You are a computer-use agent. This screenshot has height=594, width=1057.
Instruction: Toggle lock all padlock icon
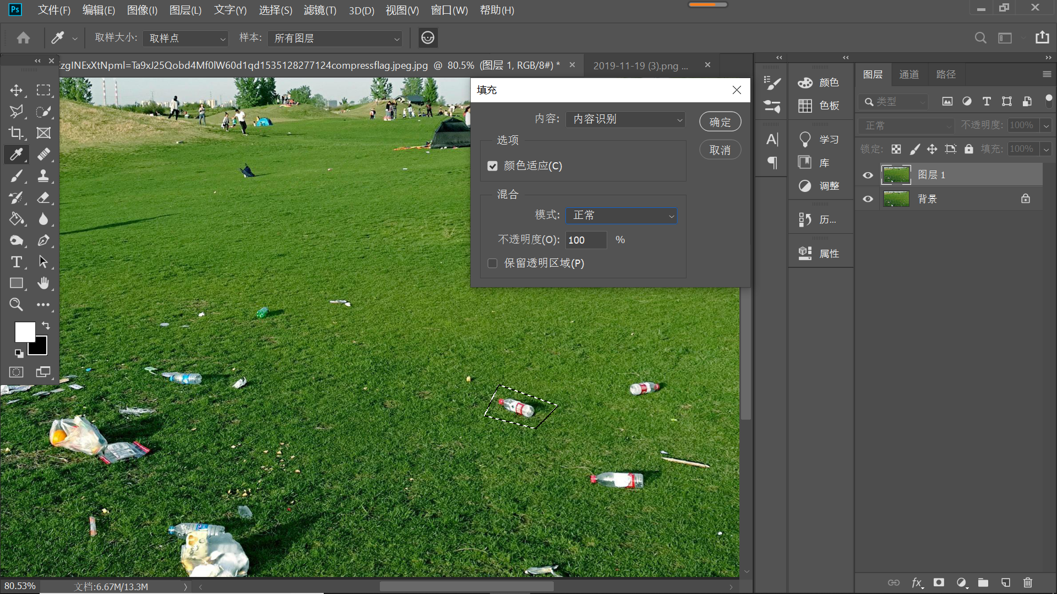[x=969, y=149]
